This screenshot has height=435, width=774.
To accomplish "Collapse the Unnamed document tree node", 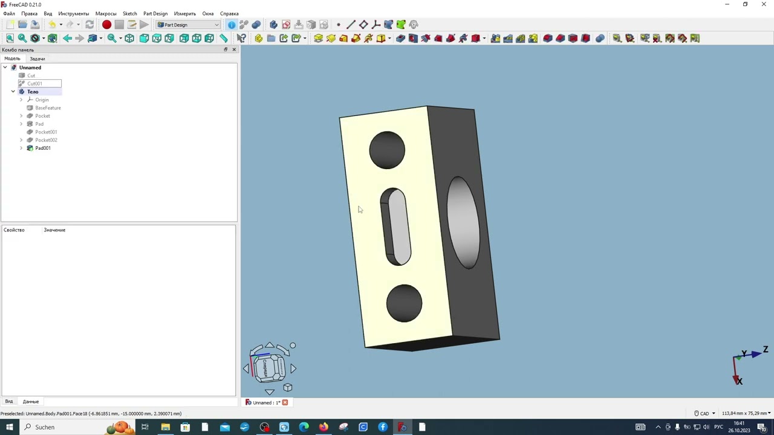I will click(5, 68).
